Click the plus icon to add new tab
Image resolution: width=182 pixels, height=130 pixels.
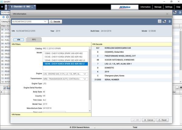click(x=2, y=7)
